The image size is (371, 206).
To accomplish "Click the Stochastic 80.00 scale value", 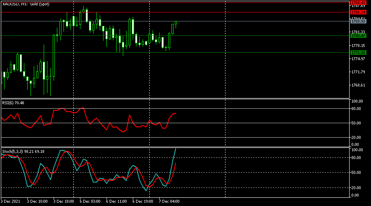I will point(356,157).
